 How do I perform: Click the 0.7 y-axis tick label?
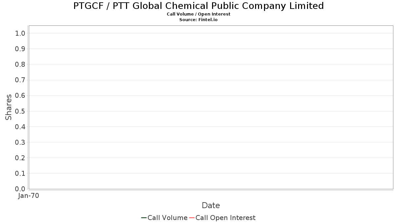tap(20, 80)
